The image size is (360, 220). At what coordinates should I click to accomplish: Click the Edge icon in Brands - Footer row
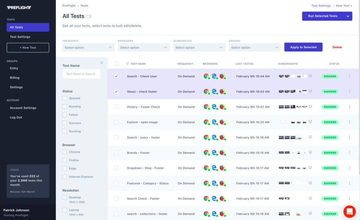[214, 153]
